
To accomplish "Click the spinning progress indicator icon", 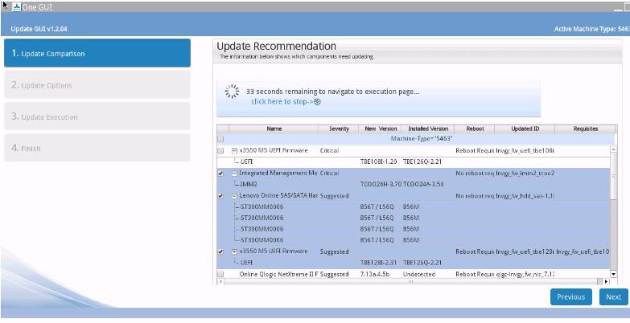I will point(233,92).
